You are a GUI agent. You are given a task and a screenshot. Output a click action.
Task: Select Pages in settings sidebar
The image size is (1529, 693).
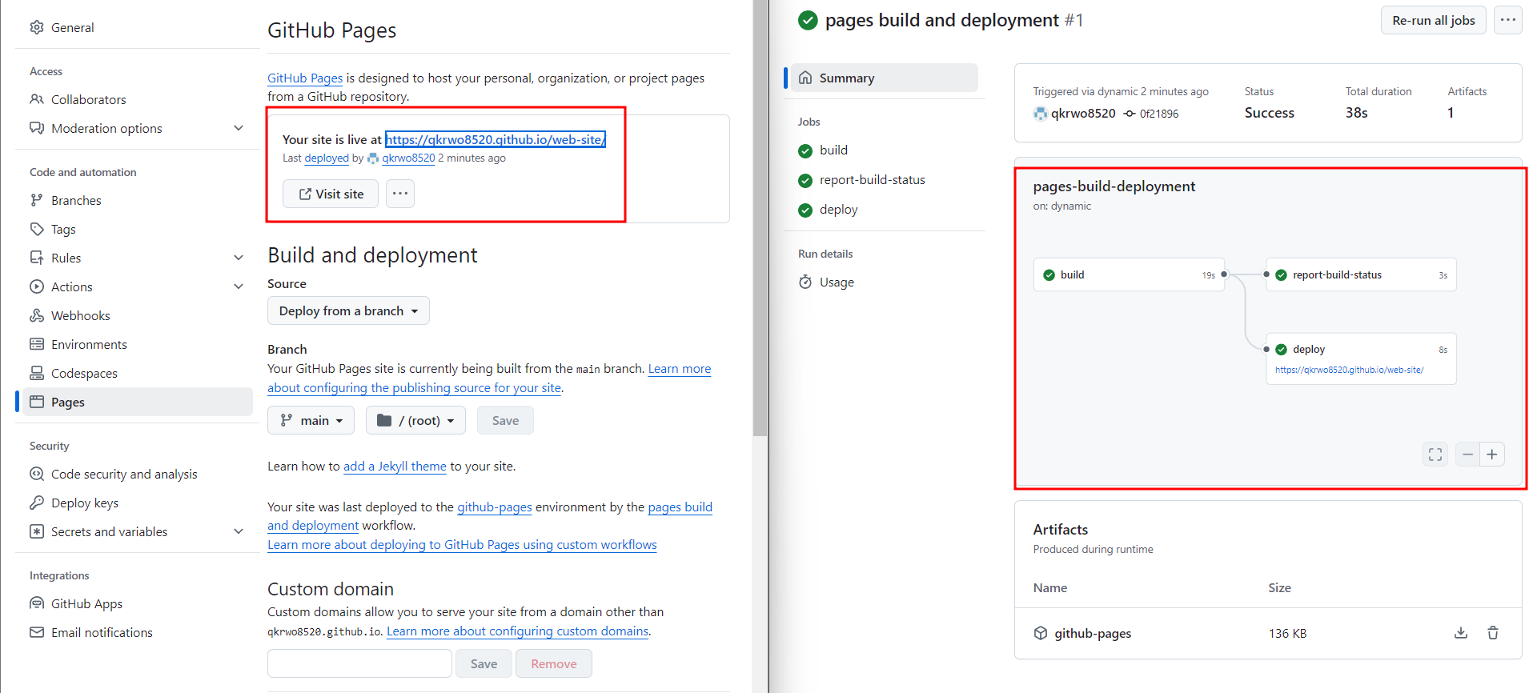138,402
